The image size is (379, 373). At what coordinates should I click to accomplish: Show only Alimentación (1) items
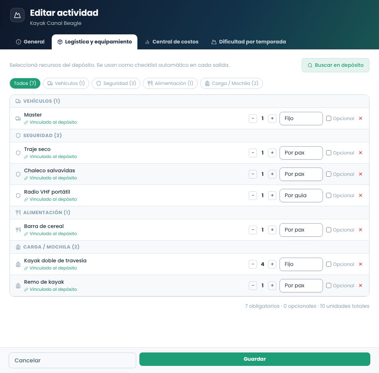(x=170, y=83)
